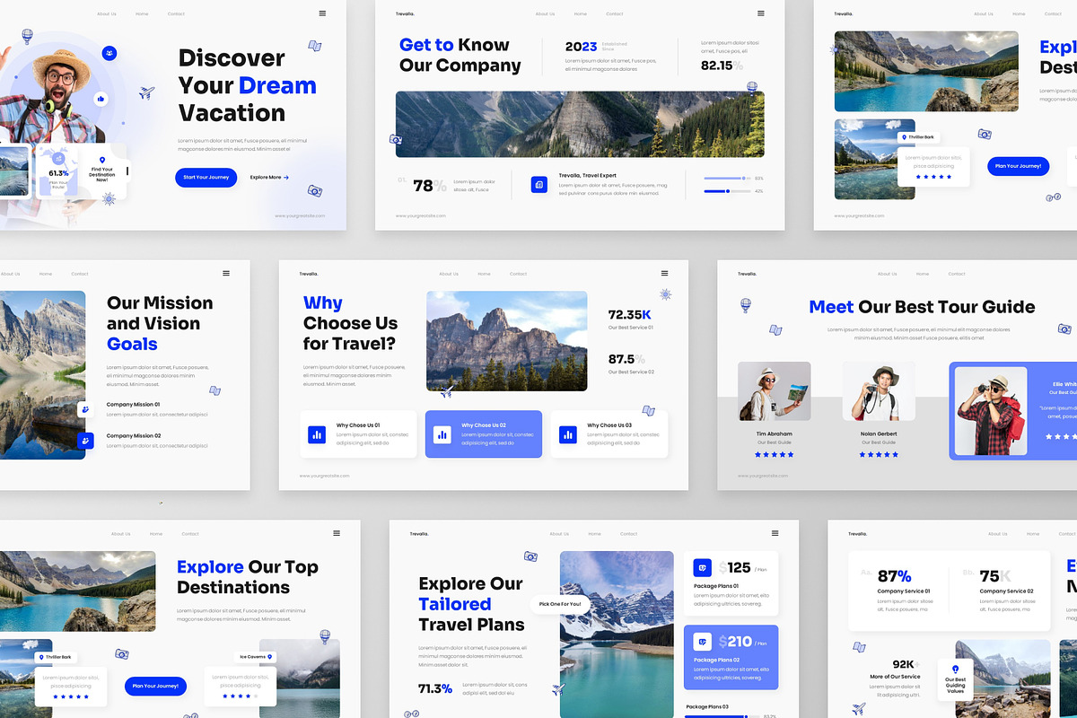Image resolution: width=1077 pixels, height=718 pixels.
Task: Click the blue icon next to Company Mission 02
Action: click(x=85, y=440)
